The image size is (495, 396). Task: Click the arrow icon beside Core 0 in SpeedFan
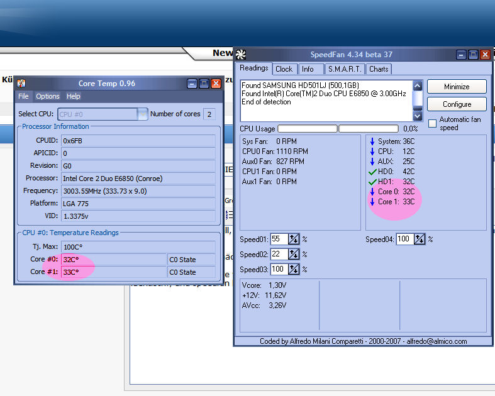(372, 192)
